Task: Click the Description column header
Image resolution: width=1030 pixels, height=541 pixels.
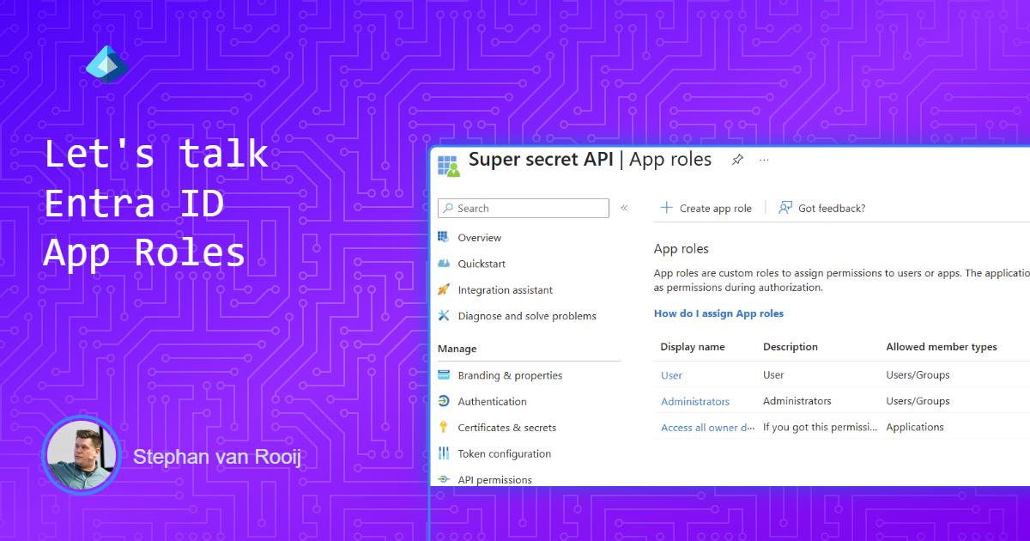Action: pos(791,347)
